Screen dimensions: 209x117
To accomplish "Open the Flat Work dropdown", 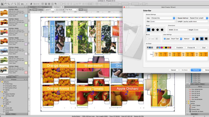I will point(71,10).
